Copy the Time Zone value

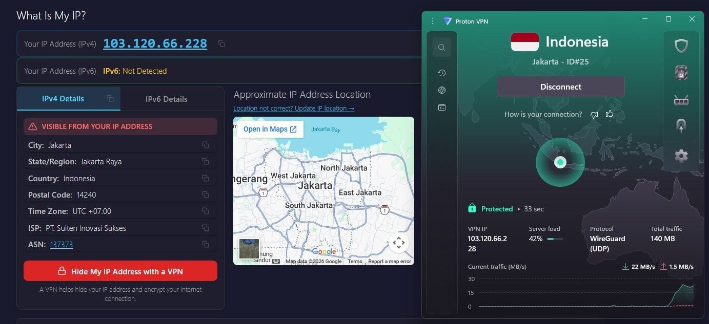[x=206, y=211]
